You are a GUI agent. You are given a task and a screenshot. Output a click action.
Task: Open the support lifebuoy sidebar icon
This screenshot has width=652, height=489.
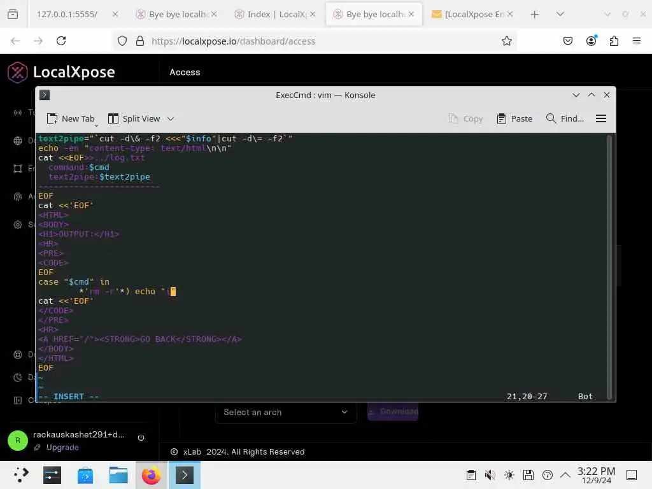point(18,355)
